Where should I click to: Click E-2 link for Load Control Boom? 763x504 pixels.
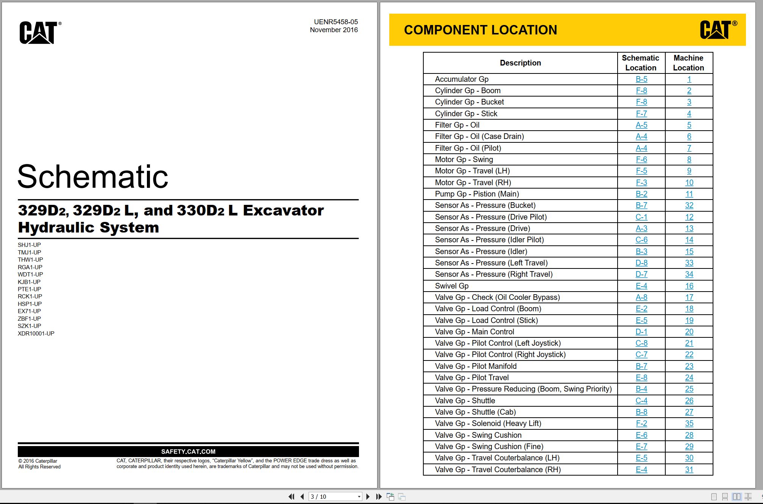click(641, 309)
